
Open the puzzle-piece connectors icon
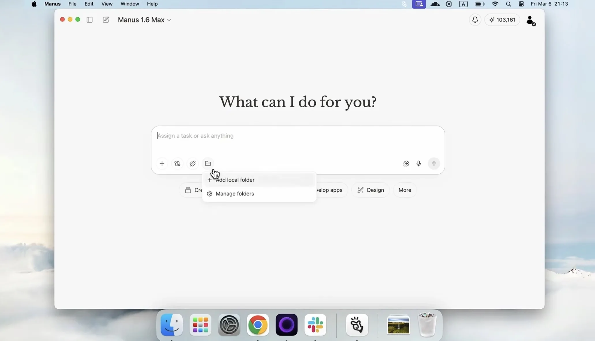192,164
